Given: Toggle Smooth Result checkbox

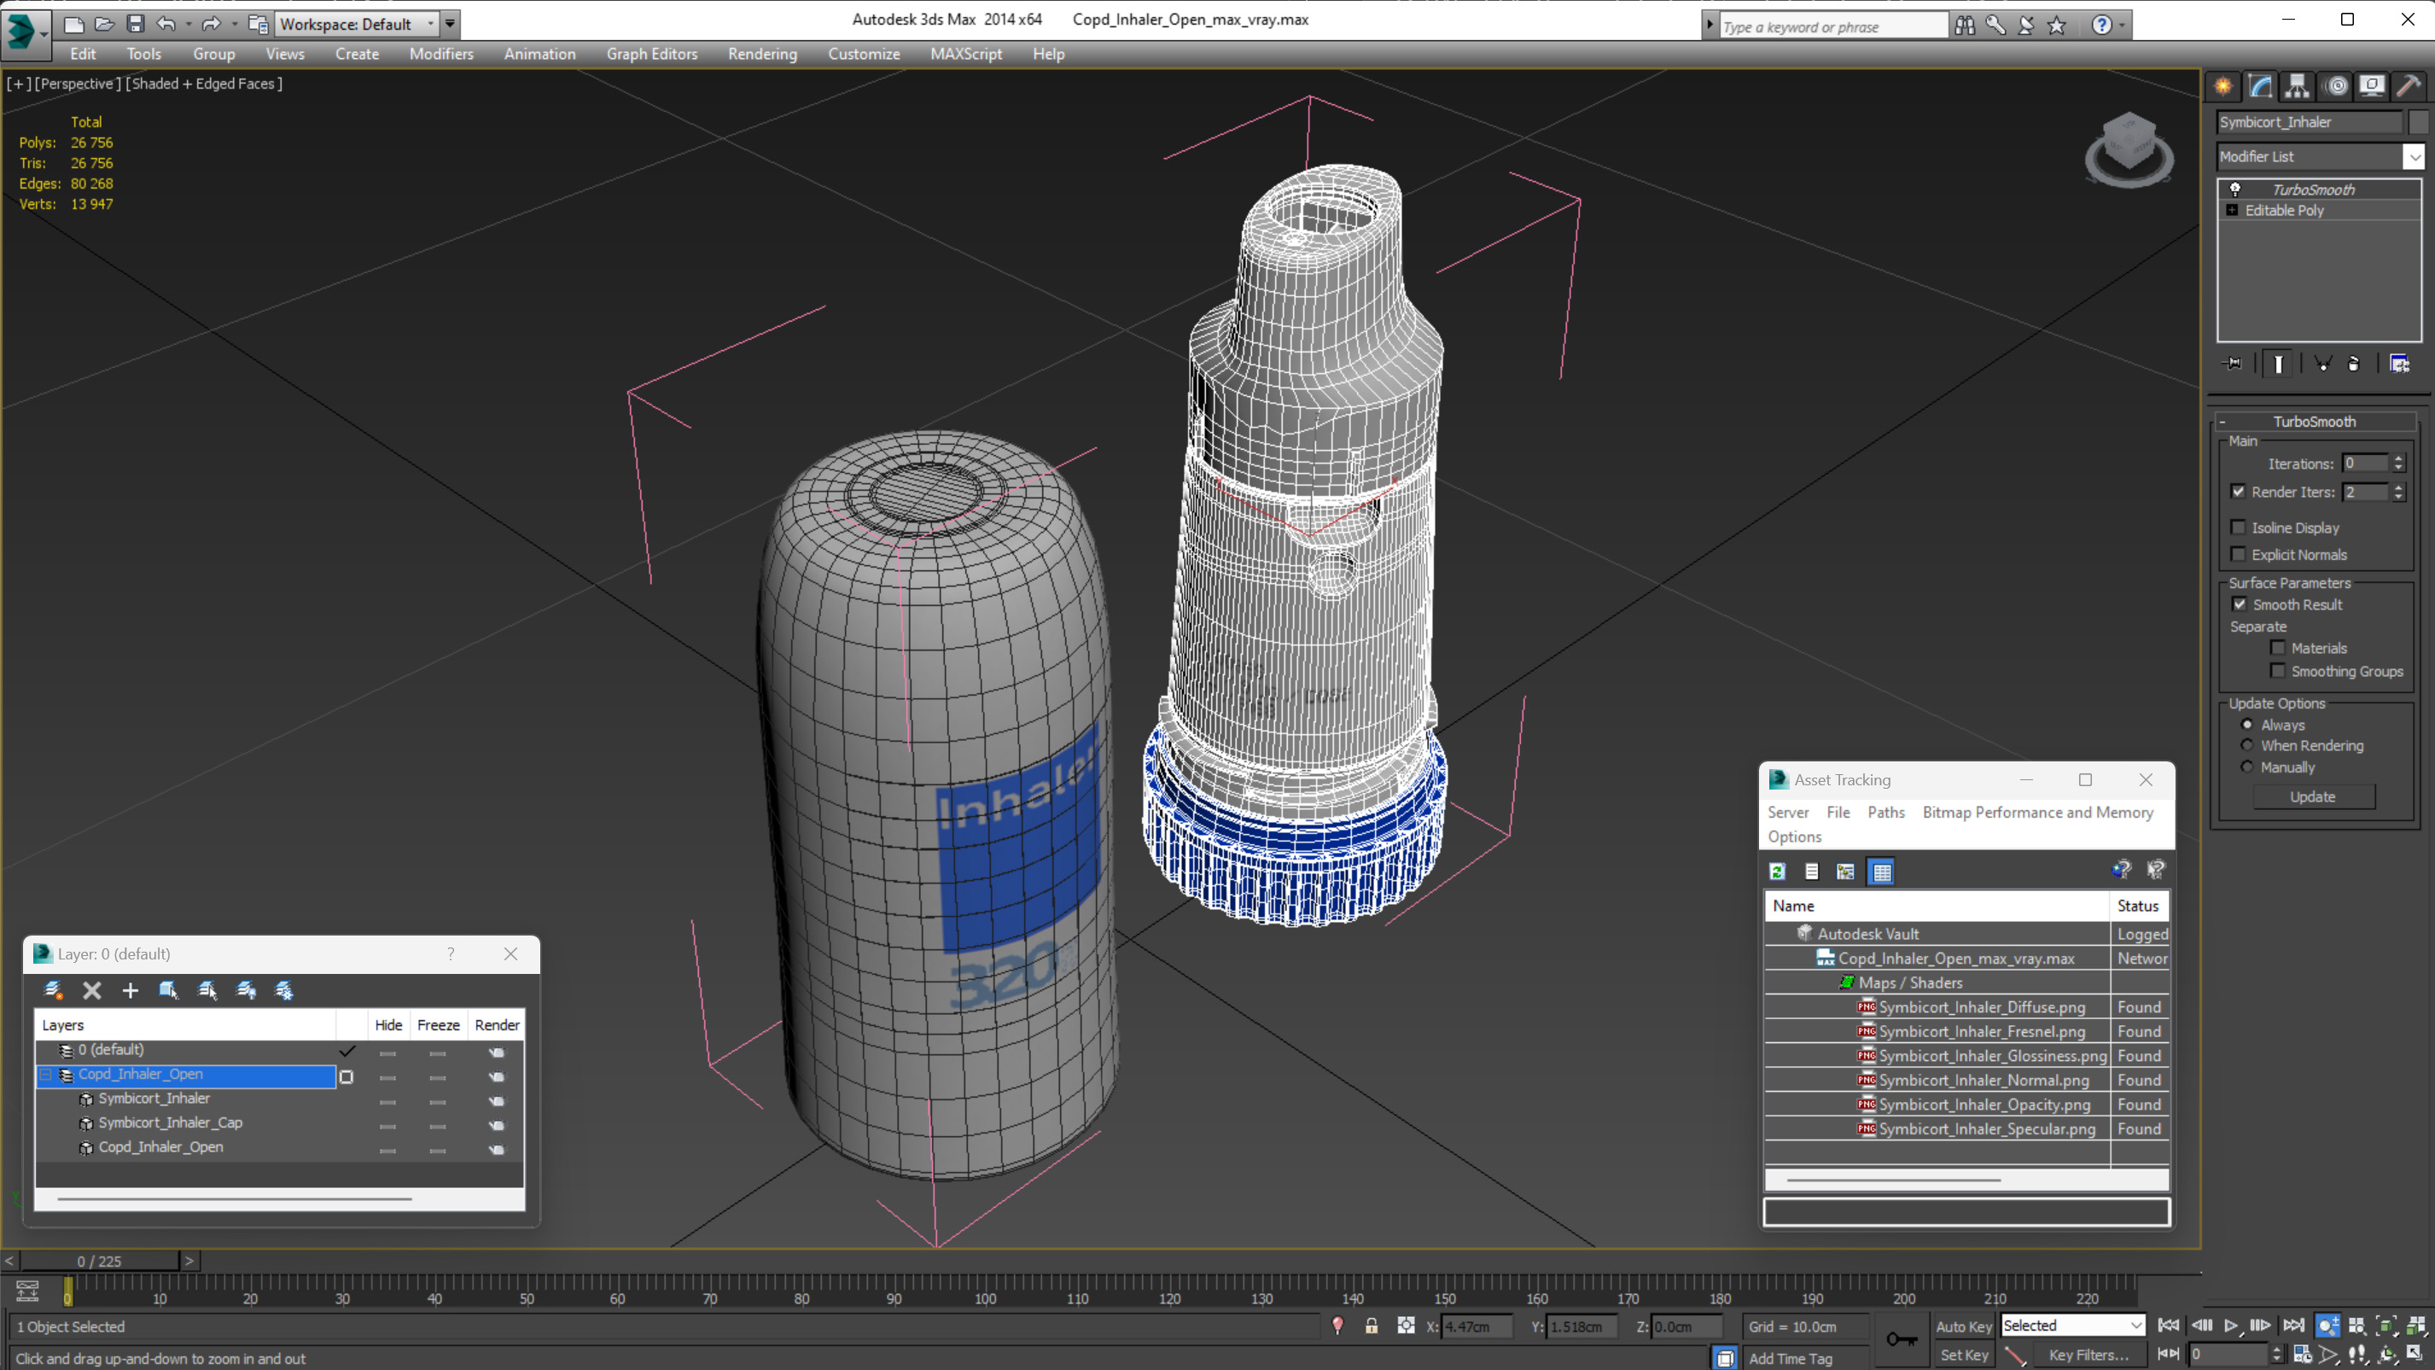Looking at the screenshot, I should [2240, 604].
